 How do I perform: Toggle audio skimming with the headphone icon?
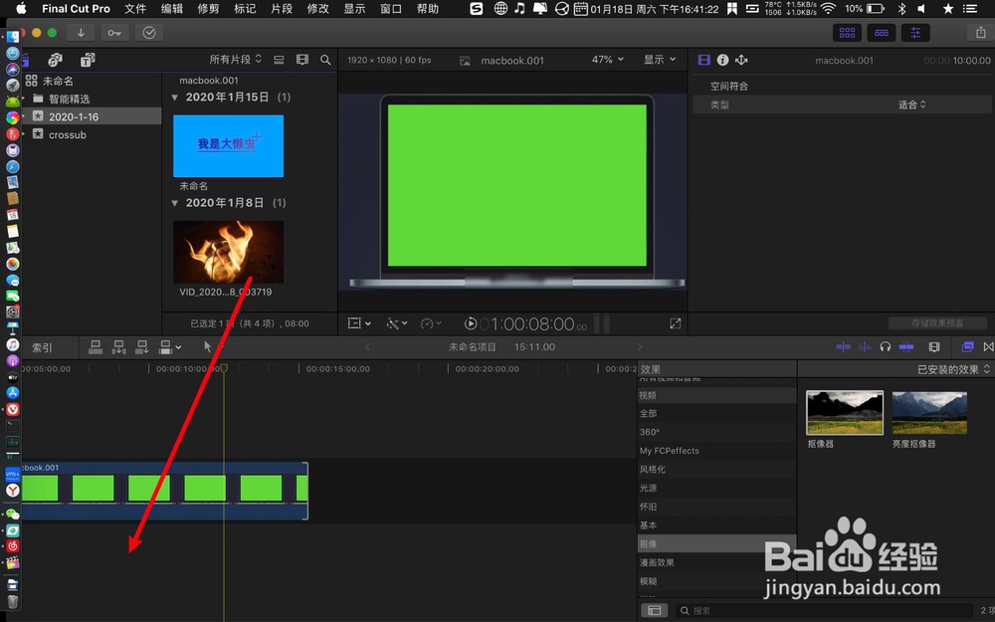[x=885, y=346]
